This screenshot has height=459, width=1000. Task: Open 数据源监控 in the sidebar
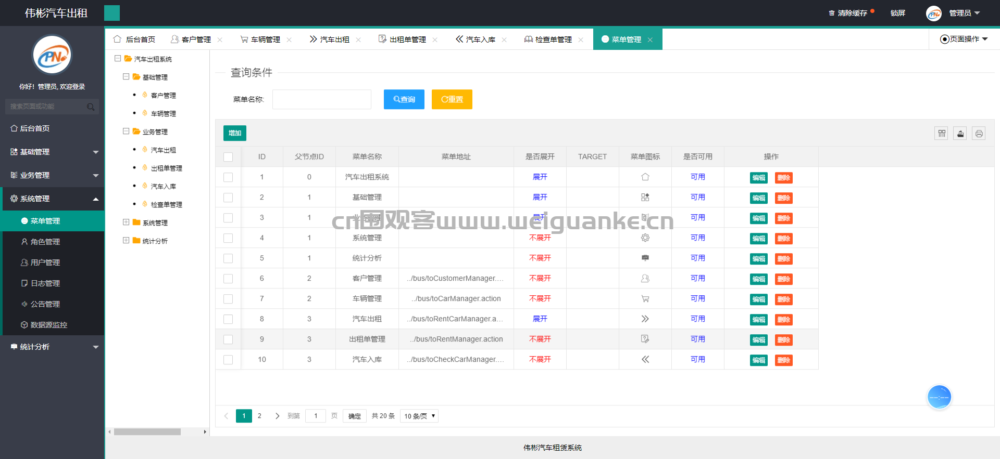[x=53, y=325]
